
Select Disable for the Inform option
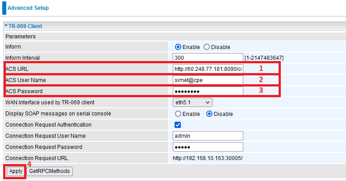pos(207,47)
